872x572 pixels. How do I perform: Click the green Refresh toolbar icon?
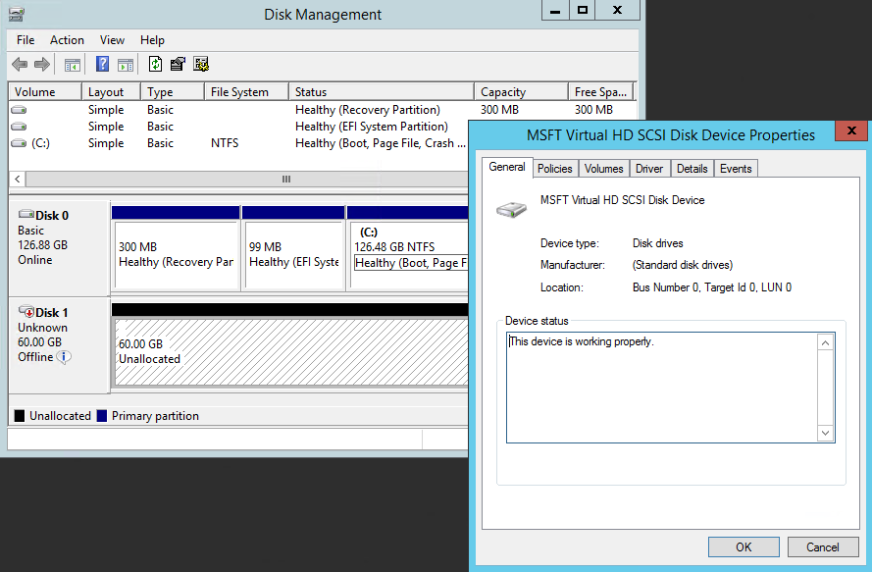click(155, 65)
